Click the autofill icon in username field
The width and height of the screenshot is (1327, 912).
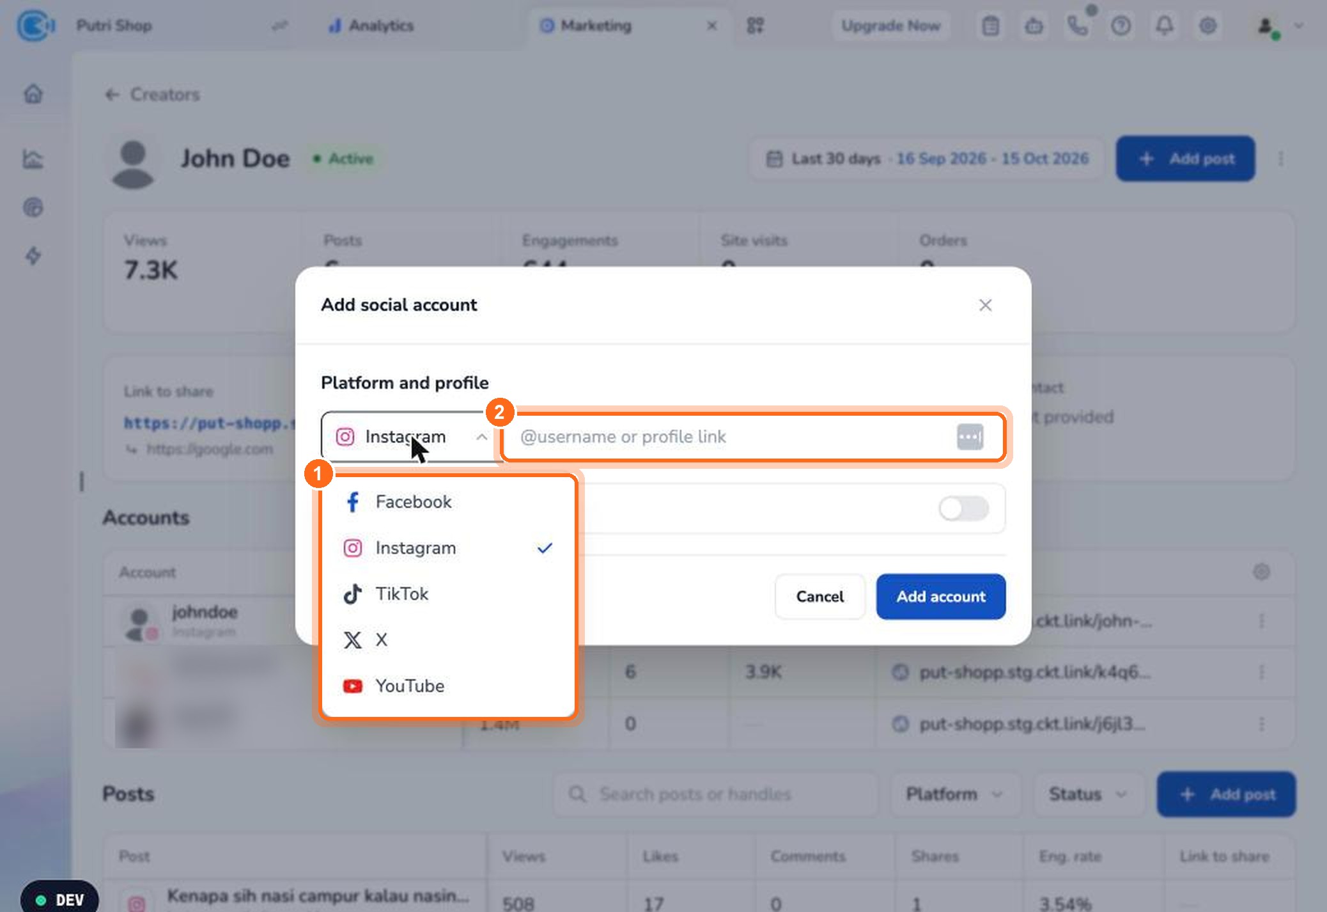click(x=970, y=437)
